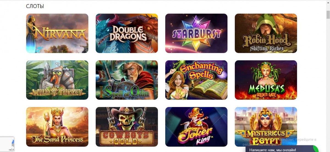Viewport: 330px width, 152px height.
Task: Select the Joker King slot
Action: pyautogui.click(x=196, y=126)
